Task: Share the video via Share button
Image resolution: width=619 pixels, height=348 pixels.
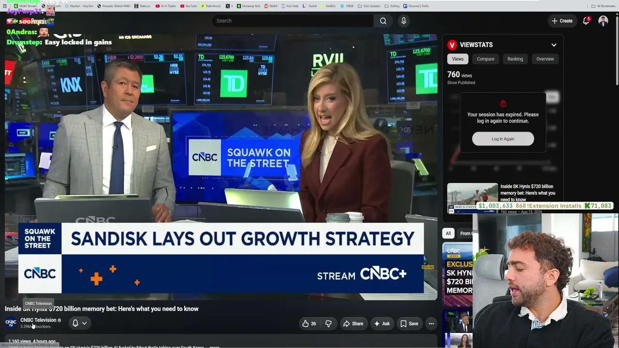Action: (353, 323)
